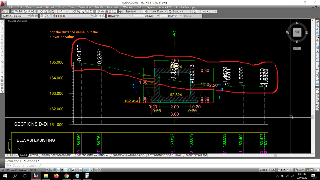Cut selection with the scissors icon

click(42, 11)
